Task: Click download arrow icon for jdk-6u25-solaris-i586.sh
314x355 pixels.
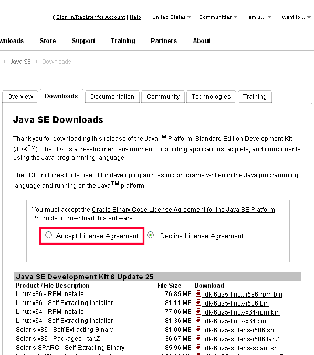Action: click(198, 329)
